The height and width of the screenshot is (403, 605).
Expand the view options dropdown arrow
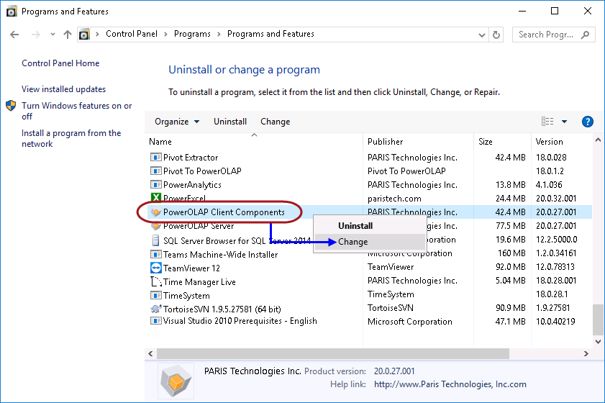point(564,122)
